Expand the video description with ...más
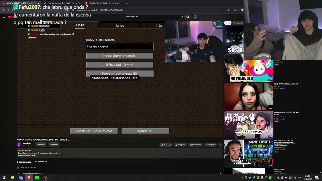Screen dimensions: 322x181 (33, 155)
